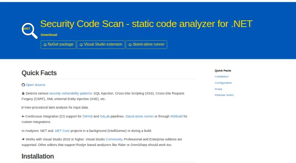Image resolution: width=296 pixels, height=163 pixels.
Task: Open the Open Source link
Action: point(36,85)
